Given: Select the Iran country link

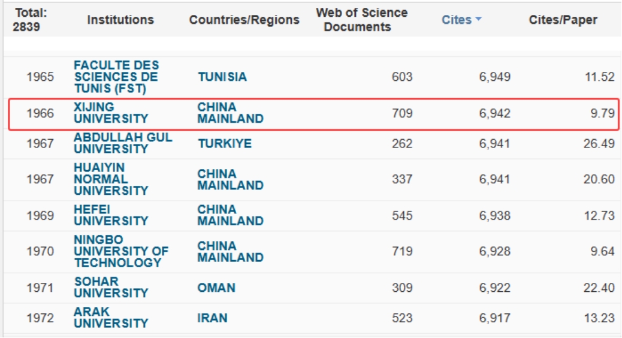Looking at the screenshot, I should point(212,318).
